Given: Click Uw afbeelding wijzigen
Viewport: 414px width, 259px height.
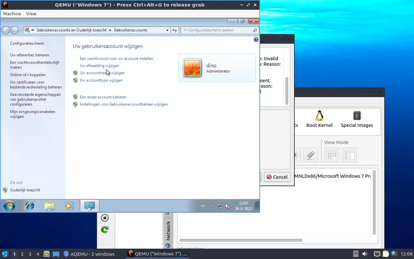Looking at the screenshot, I should pos(99,66).
